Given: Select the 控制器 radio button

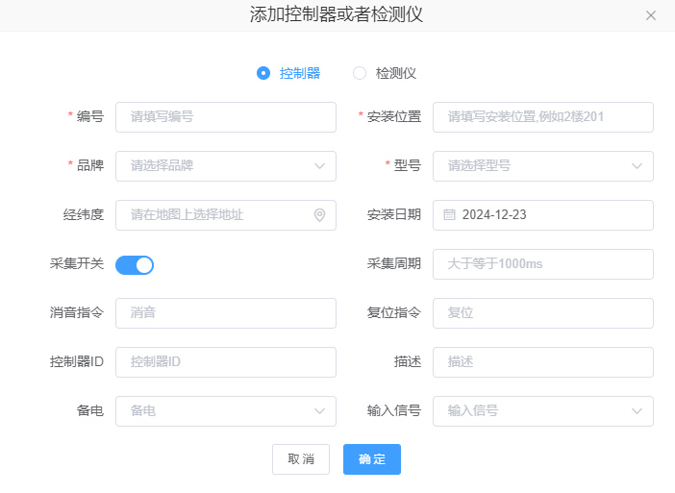Looking at the screenshot, I should pyautogui.click(x=263, y=73).
